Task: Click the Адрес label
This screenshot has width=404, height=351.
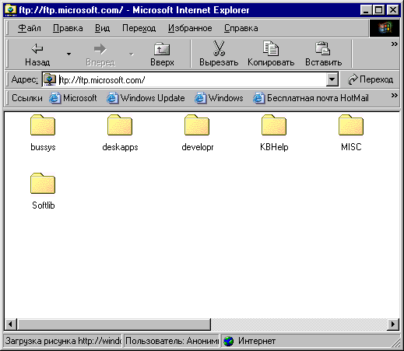Action: click(25, 79)
